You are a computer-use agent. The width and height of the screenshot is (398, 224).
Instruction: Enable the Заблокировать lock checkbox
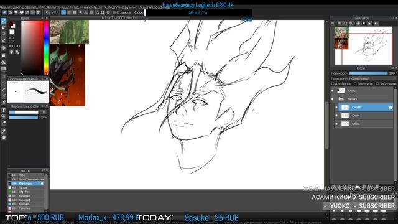[x=377, y=83]
